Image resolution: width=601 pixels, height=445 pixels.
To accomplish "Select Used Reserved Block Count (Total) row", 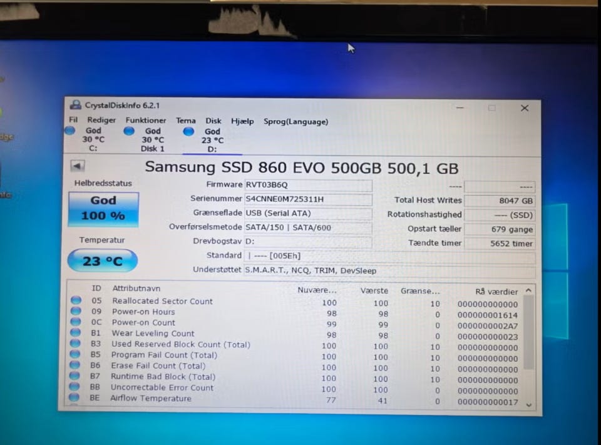I will point(295,346).
